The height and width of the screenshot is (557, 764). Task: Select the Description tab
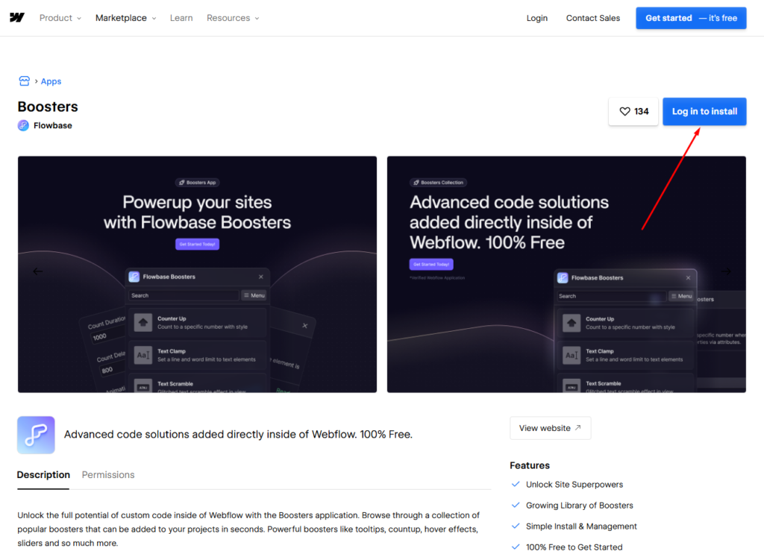tap(43, 474)
